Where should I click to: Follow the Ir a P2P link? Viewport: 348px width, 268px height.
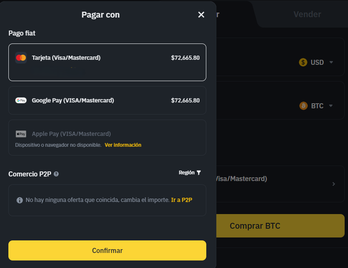(x=182, y=200)
